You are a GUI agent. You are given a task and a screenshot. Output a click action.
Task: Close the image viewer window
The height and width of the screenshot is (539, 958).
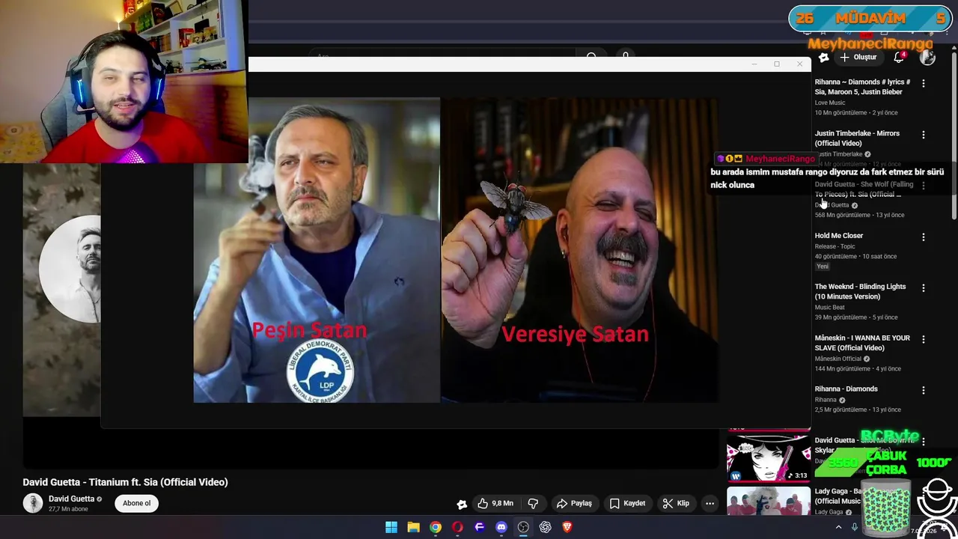coord(799,64)
